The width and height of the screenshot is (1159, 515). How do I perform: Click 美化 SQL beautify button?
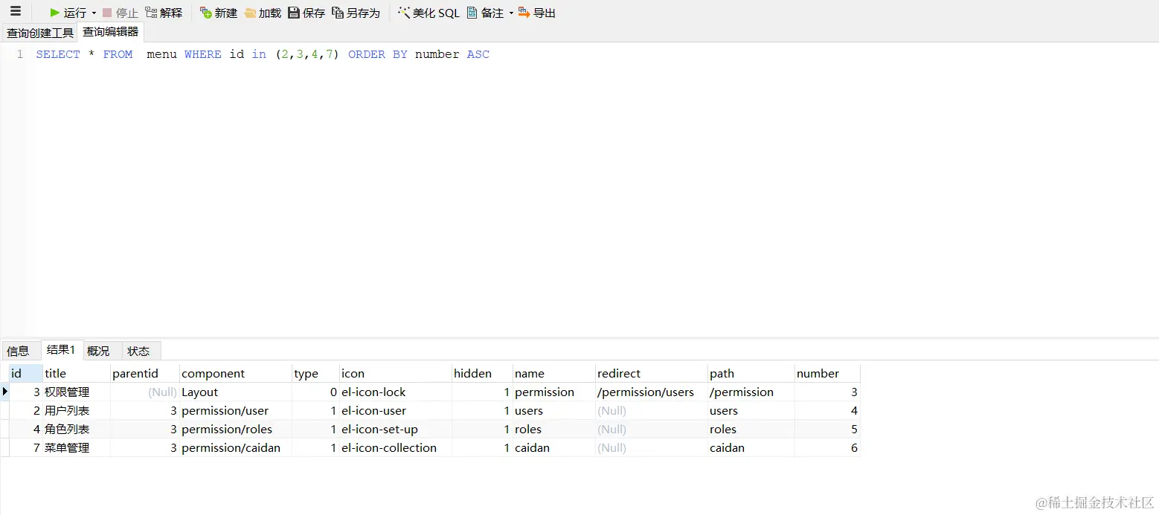point(428,13)
